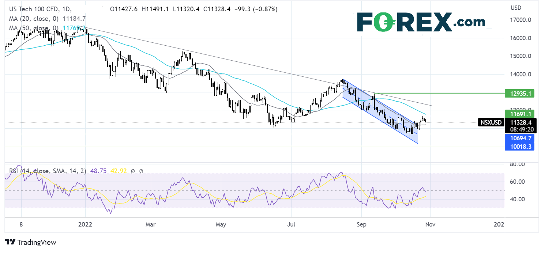Click the 10694.7 blue price label
Viewport: 545px width, 266px height.
coord(519,138)
